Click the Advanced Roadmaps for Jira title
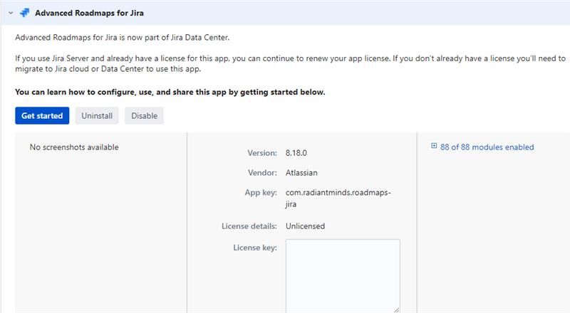570x313 pixels. (x=89, y=13)
